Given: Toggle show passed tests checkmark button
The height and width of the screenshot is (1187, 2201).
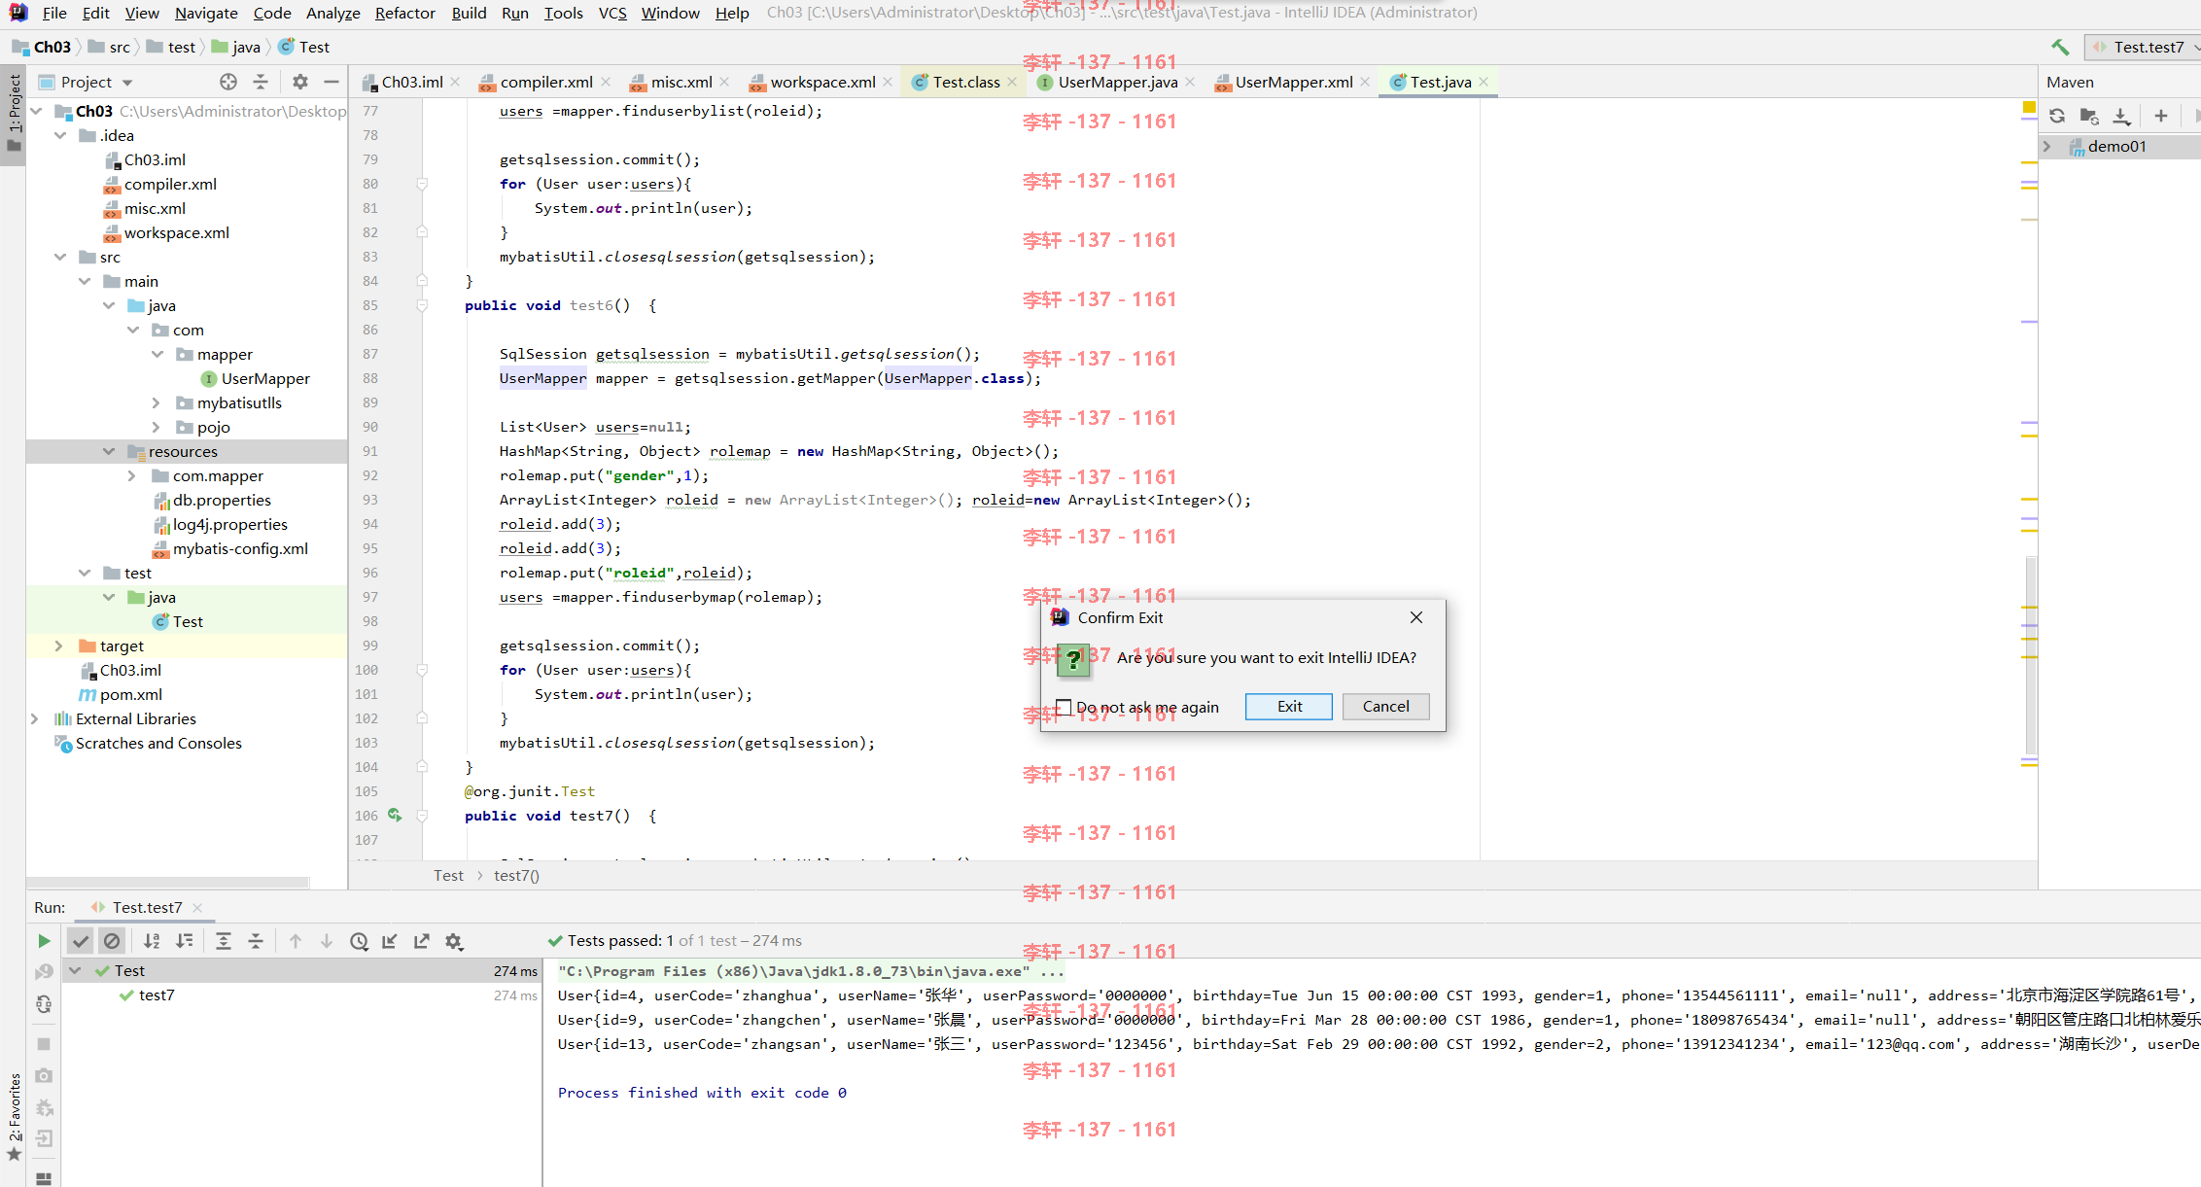Looking at the screenshot, I should [81, 941].
